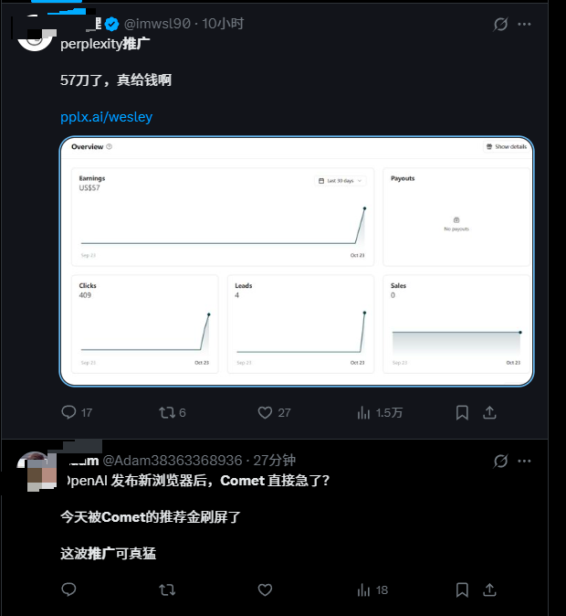Retweet the perplexity推广 post
Screen dimensions: 566x616
click(x=167, y=412)
